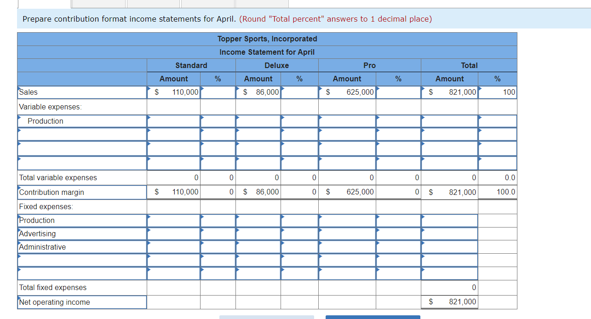Viewport: 591px width, 319px height.
Task: Click the 'Standard' column group header
Action: (x=191, y=65)
